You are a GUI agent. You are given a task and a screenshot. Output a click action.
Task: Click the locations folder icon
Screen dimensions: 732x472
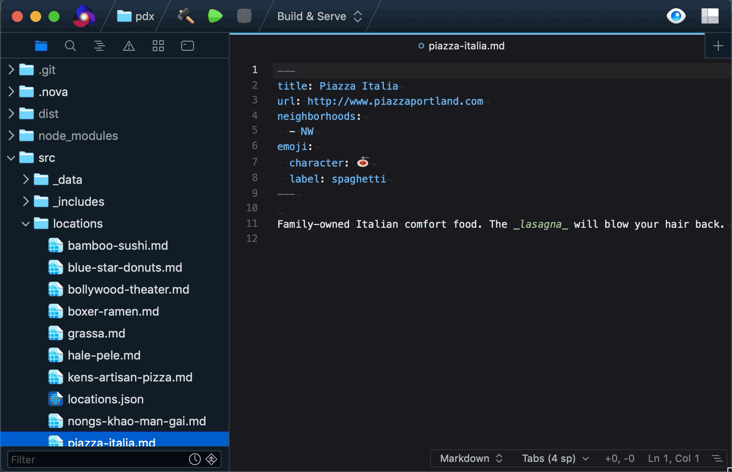[41, 223]
